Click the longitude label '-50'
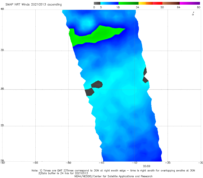Screen dimensions: 203x178 tap(68, 163)
